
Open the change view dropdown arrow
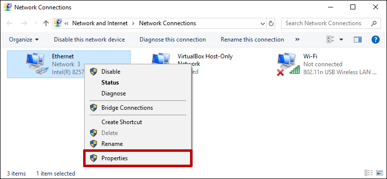coord(341,40)
